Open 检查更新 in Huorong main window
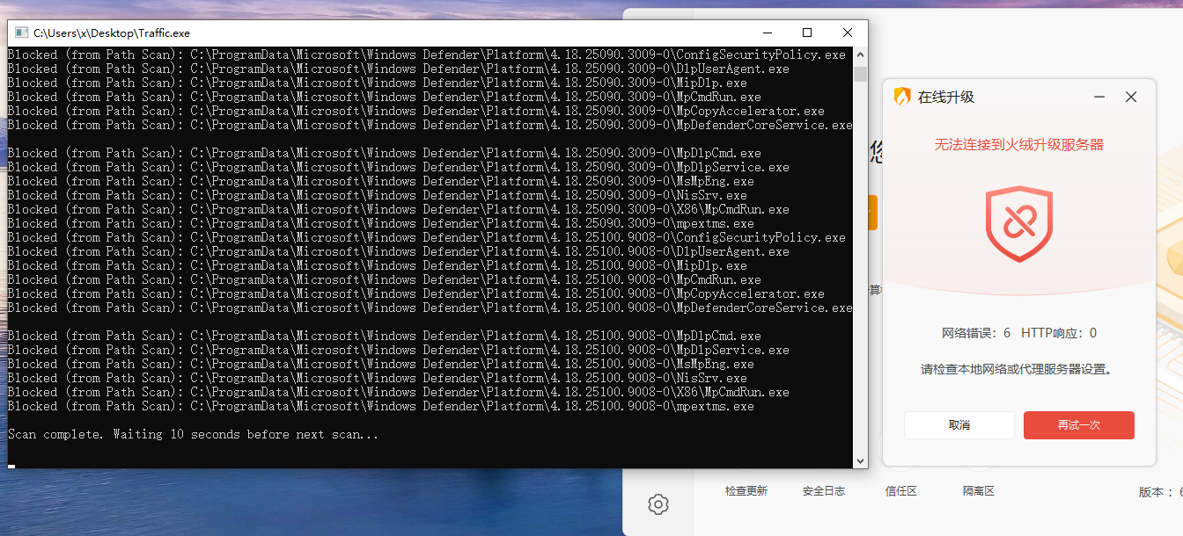Image resolution: width=1183 pixels, height=536 pixels. (x=746, y=491)
